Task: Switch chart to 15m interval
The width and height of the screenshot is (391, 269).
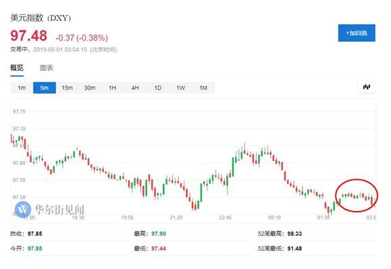Action: [67, 88]
